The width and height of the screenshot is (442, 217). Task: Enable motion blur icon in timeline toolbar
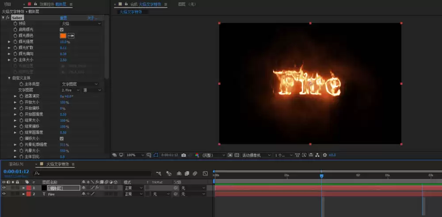[195, 173]
